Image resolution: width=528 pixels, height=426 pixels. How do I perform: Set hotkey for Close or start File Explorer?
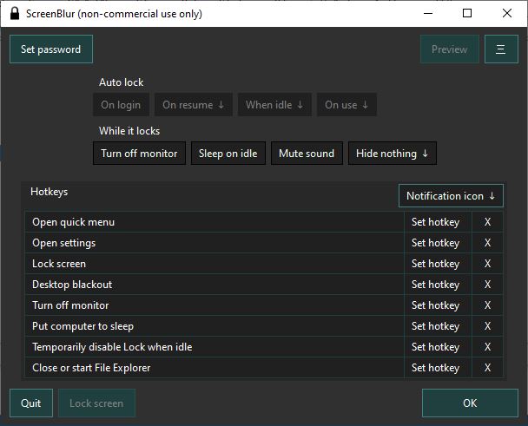pyautogui.click(x=438, y=368)
